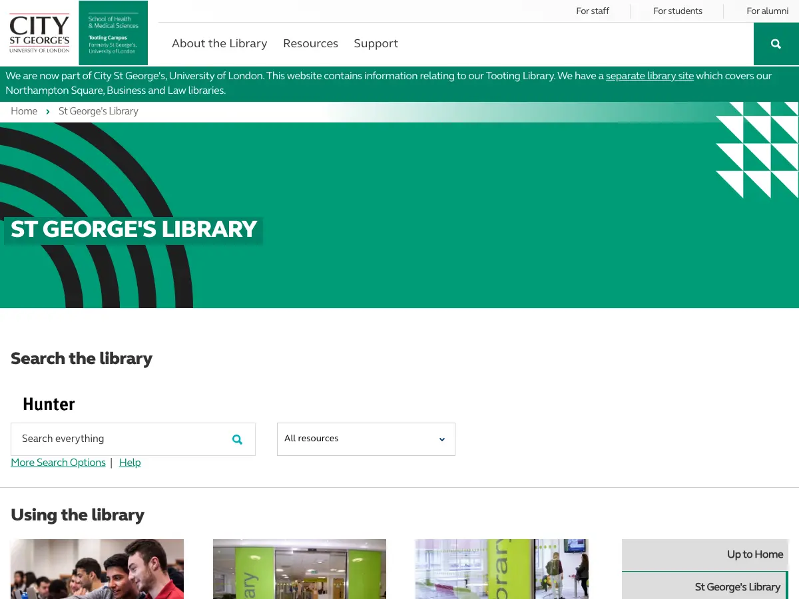
Task: Open the Resources menu
Action: point(310,43)
